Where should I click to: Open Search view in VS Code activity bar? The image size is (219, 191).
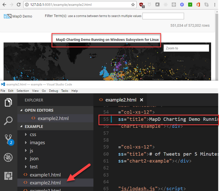pyautogui.click(x=8, y=121)
